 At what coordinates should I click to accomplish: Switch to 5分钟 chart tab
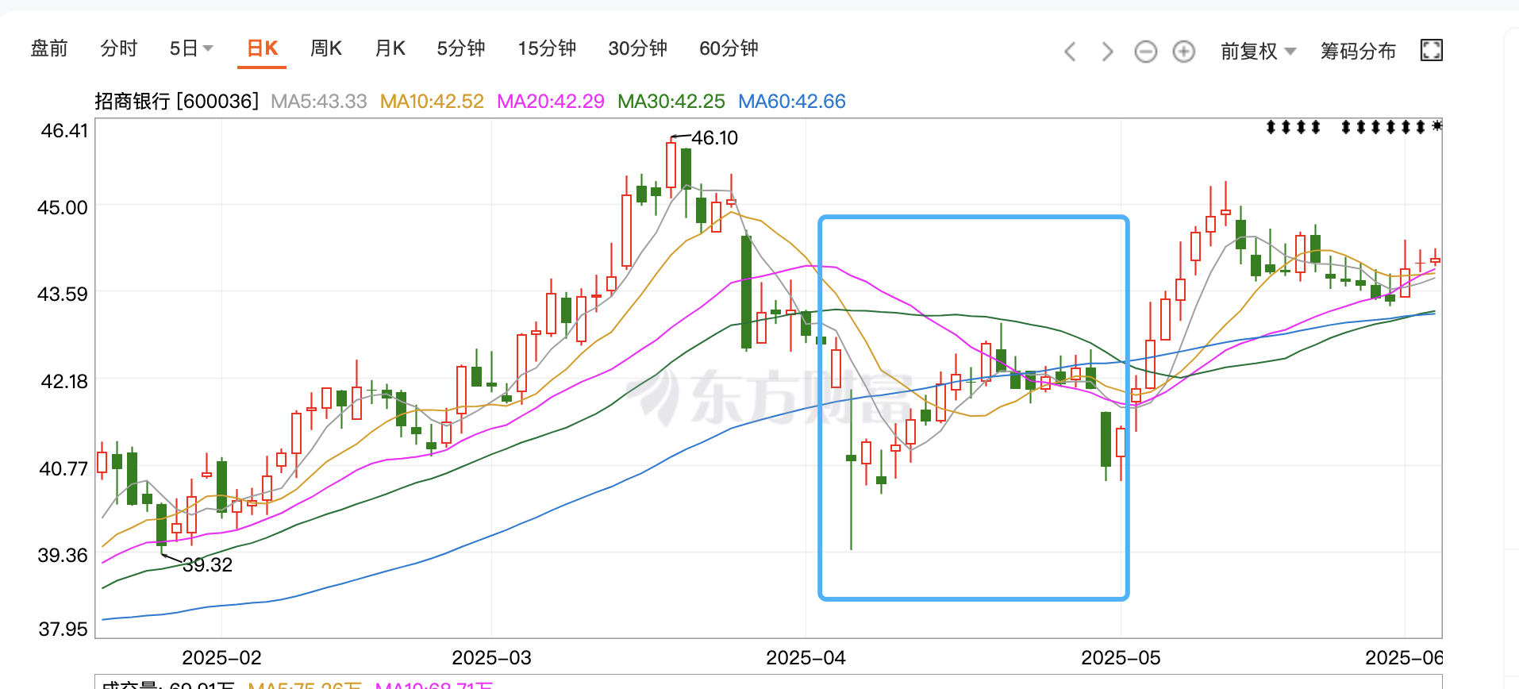(x=461, y=48)
